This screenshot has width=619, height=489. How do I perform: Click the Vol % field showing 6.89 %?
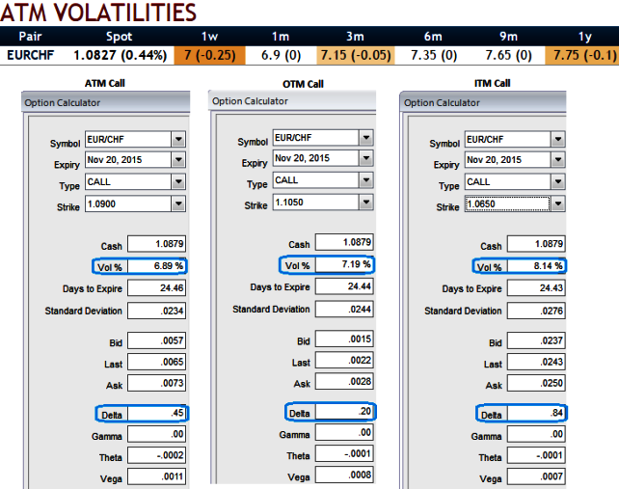pyautogui.click(x=157, y=266)
